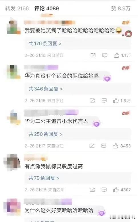Repost the 我要被她笑疯了 comment
This screenshot has width=138, height=222.
click(93, 55)
